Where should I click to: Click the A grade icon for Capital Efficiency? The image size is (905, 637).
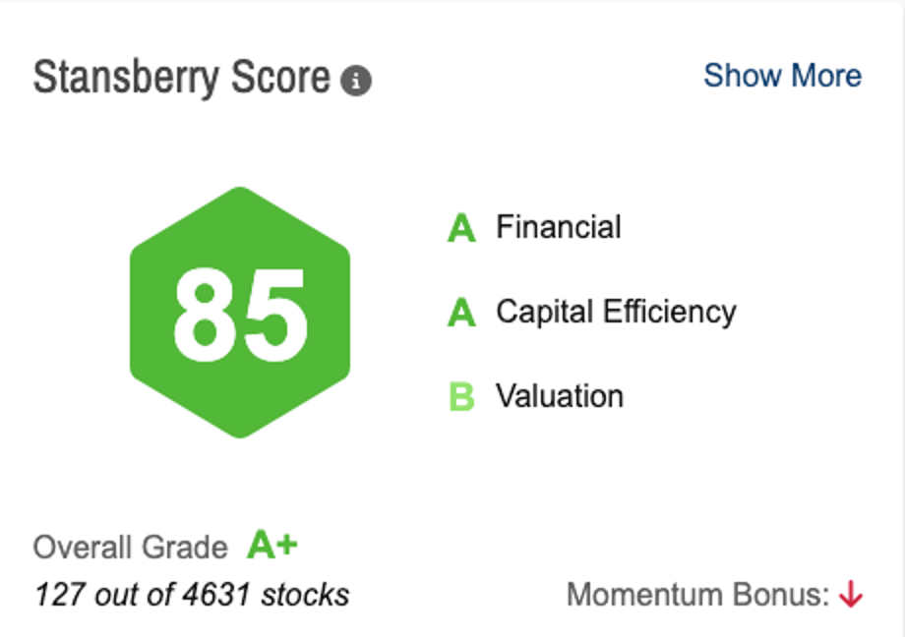coord(461,314)
